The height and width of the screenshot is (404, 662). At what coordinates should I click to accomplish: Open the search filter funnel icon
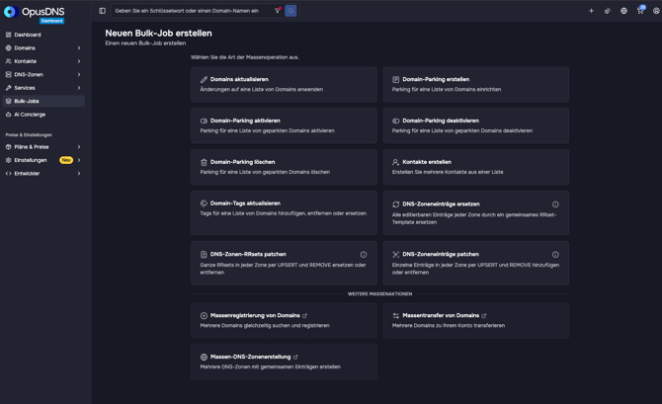pyautogui.click(x=278, y=11)
